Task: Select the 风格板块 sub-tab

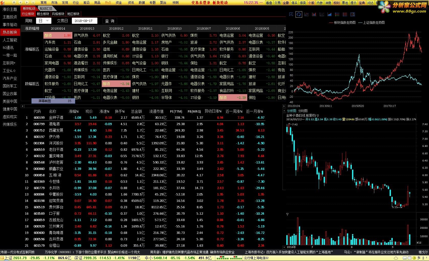Action: point(58,14)
